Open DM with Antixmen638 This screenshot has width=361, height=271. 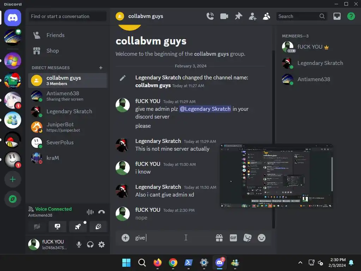pyautogui.click(x=67, y=96)
